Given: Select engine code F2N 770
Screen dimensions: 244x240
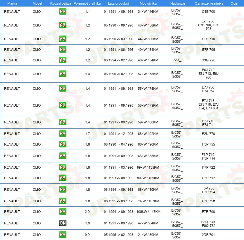Looking at the screenshot, I should point(208,134).
